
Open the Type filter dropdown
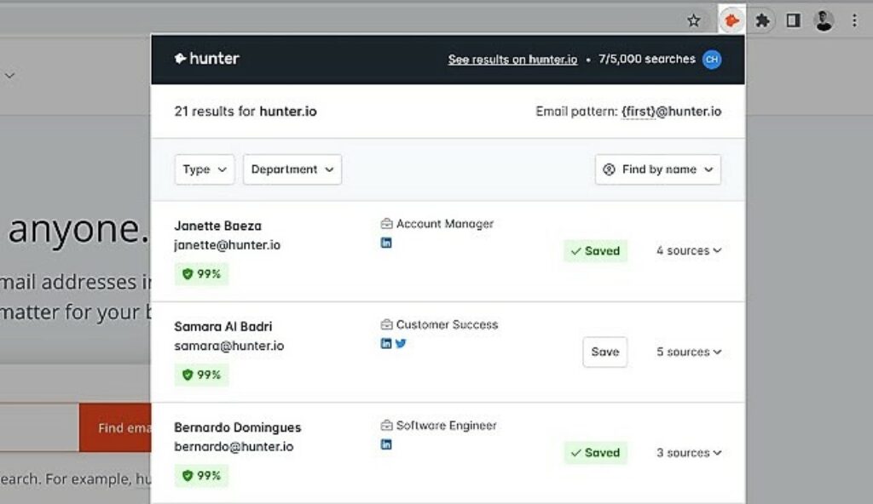click(205, 169)
